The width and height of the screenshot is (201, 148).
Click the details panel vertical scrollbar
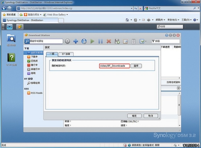(x=179, y=105)
